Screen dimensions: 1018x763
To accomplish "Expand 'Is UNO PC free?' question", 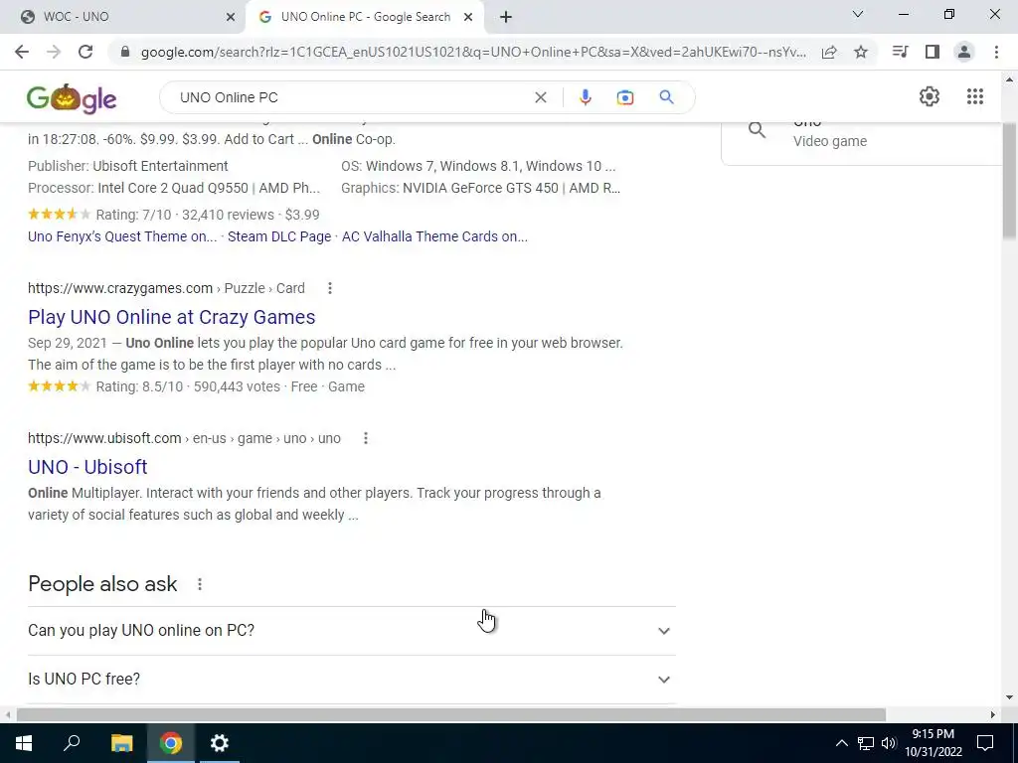I will click(x=352, y=680).
